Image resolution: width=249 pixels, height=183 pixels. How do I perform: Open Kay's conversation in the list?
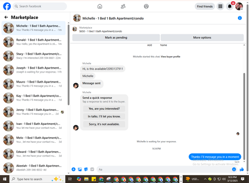[33, 98]
